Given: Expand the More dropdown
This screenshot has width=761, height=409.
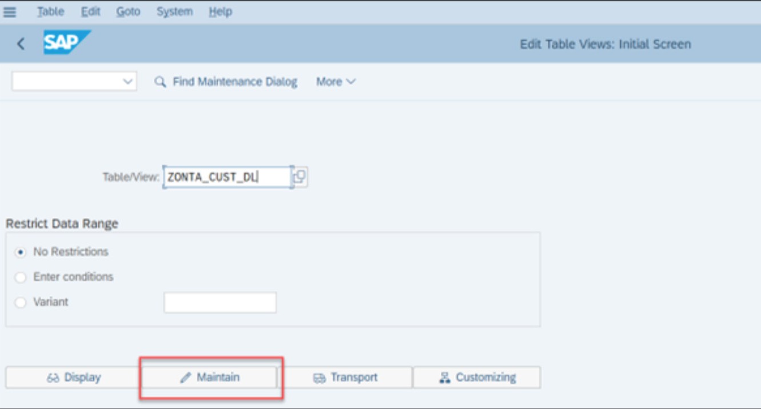Looking at the screenshot, I should point(336,82).
